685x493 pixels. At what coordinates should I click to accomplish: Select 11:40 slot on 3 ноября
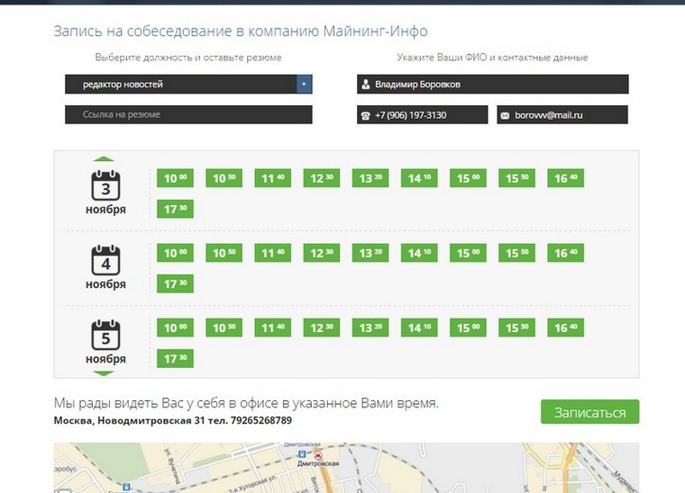(273, 178)
